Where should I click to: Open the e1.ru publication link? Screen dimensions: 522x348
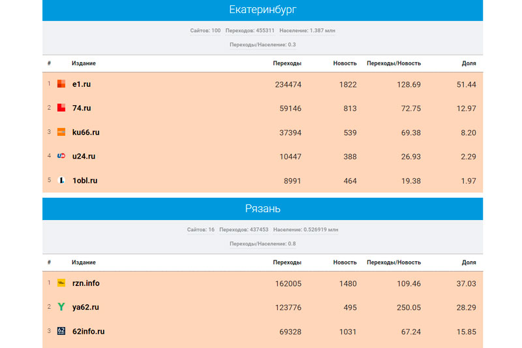[82, 84]
